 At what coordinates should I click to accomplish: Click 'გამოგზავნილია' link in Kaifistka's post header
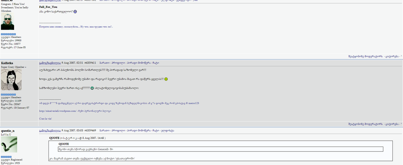pos(50,63)
